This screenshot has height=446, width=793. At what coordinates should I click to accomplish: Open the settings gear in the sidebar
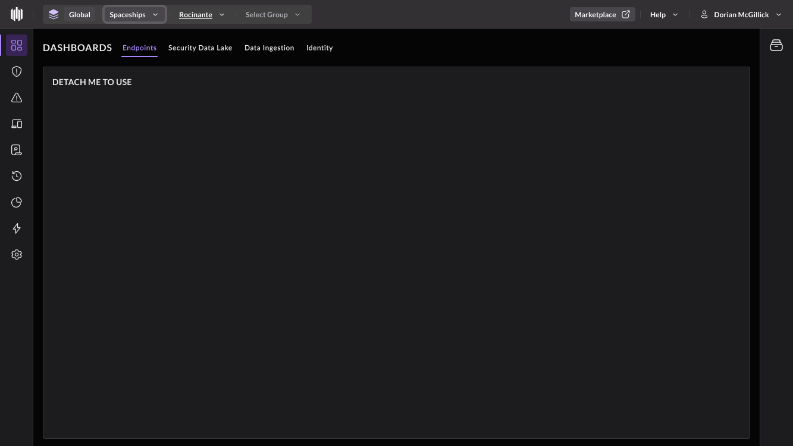[x=17, y=255]
